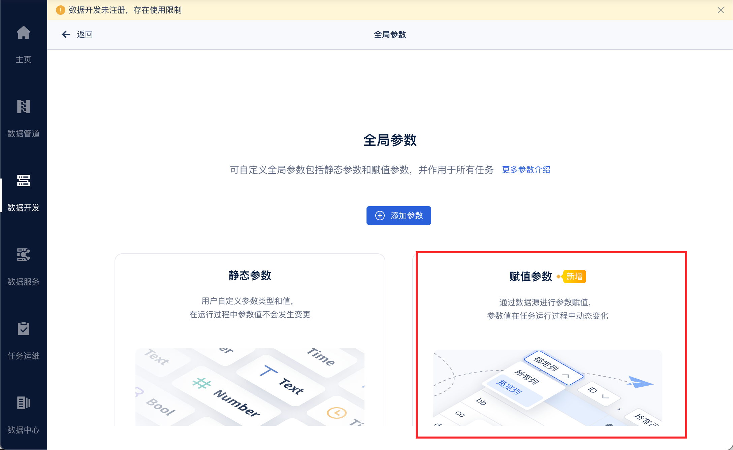Click the assignment parameter illustration
Screen dimensions: 733x450
pos(547,387)
